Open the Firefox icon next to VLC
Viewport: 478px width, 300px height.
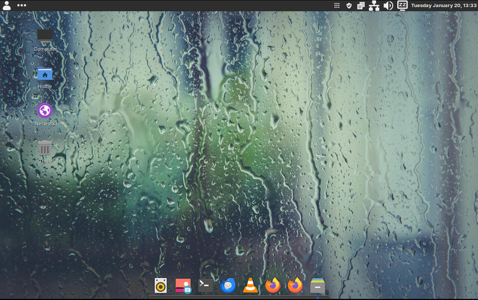coord(273,286)
